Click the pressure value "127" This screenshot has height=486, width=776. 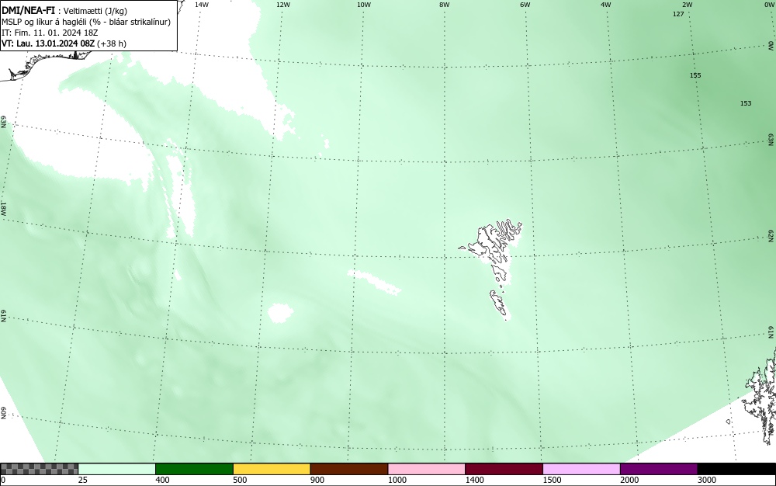(678, 14)
